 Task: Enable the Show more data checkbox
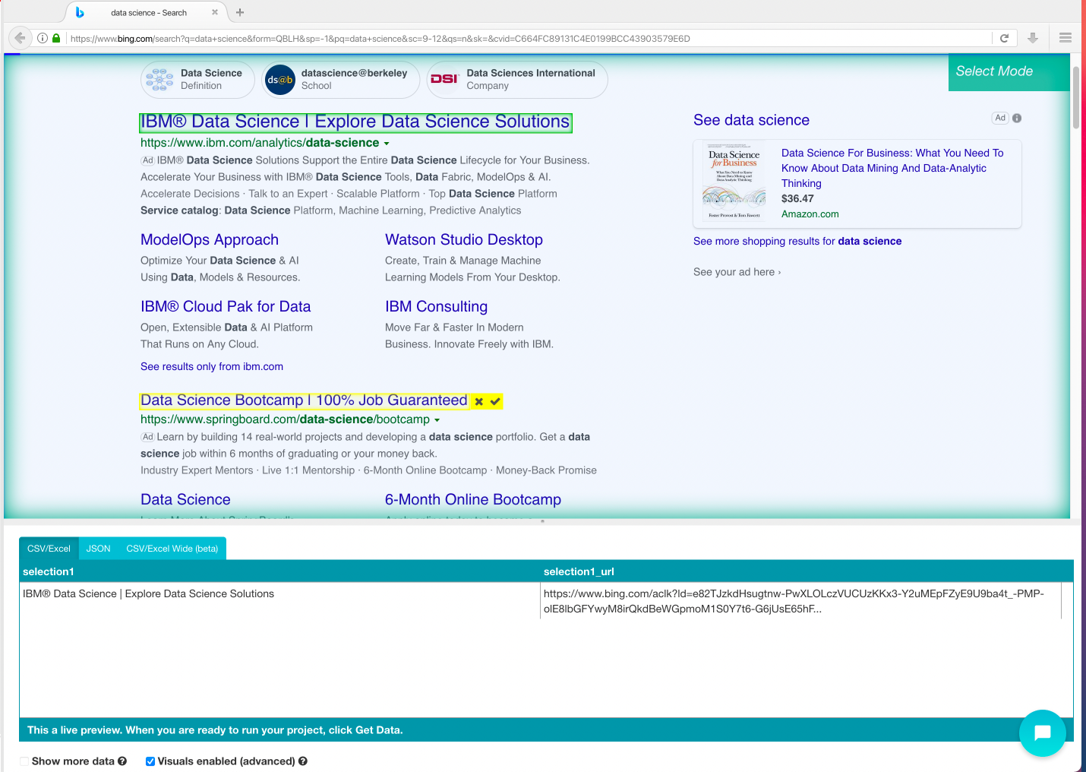(x=24, y=761)
